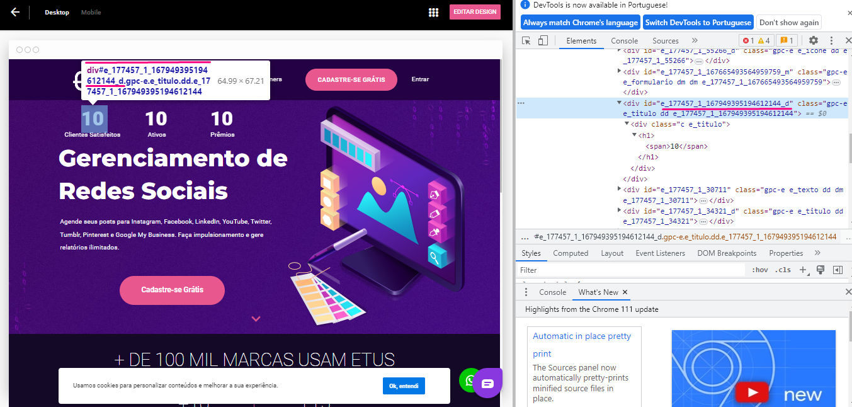Image resolution: width=852 pixels, height=407 pixels.
Task: Click the new style rule plus icon
Action: pyautogui.click(x=803, y=270)
